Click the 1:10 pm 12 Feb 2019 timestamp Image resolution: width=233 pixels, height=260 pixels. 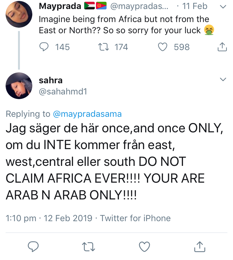click(x=49, y=218)
